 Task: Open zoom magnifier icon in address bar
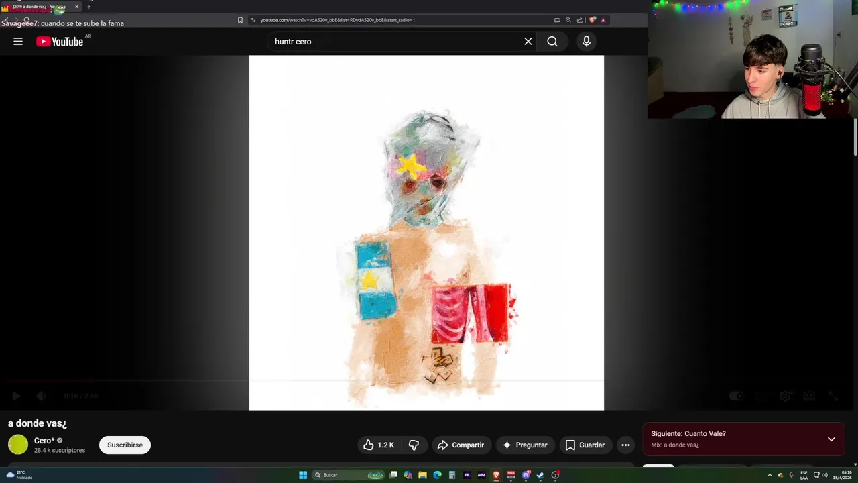pos(568,20)
